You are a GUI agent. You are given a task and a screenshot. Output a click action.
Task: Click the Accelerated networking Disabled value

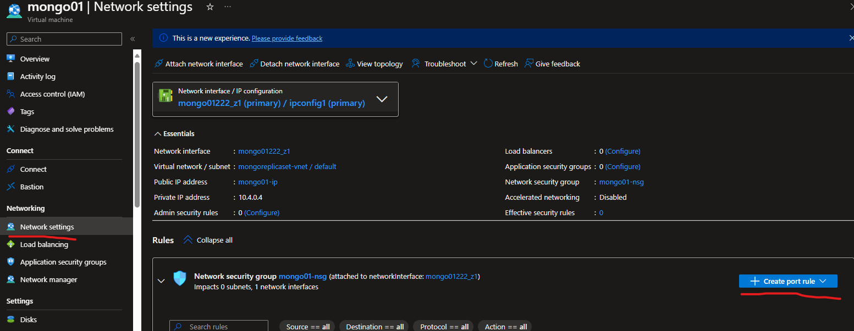[613, 197]
